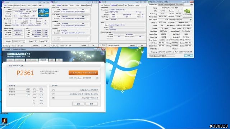Viewport: 230px width, 129px height.
Task: Open SPD tab in first CPU-Z window
Action: click(29, 5)
